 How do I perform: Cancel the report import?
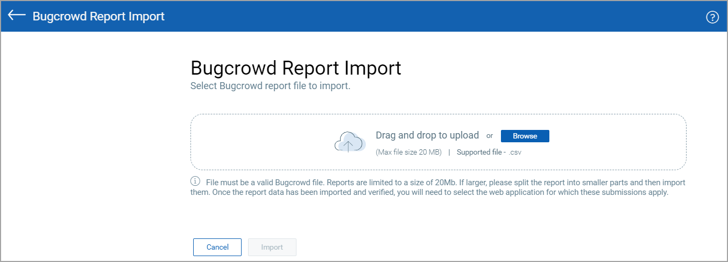217,247
